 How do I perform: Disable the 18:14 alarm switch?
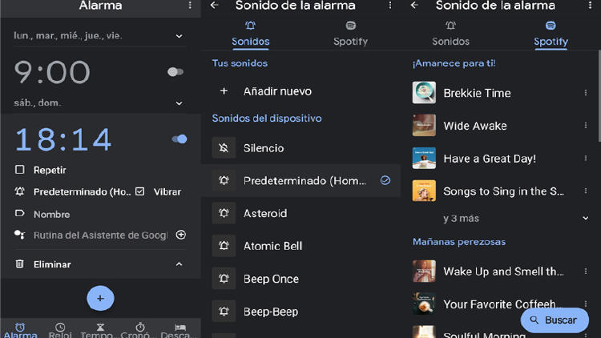coord(179,139)
